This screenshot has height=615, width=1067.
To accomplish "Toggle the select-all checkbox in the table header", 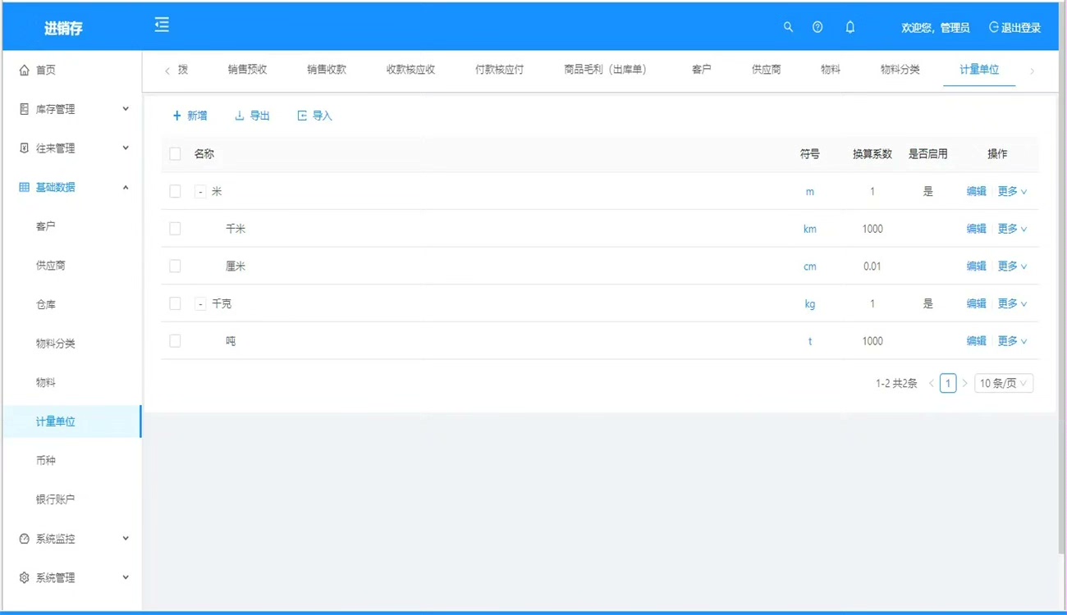I will pos(175,153).
